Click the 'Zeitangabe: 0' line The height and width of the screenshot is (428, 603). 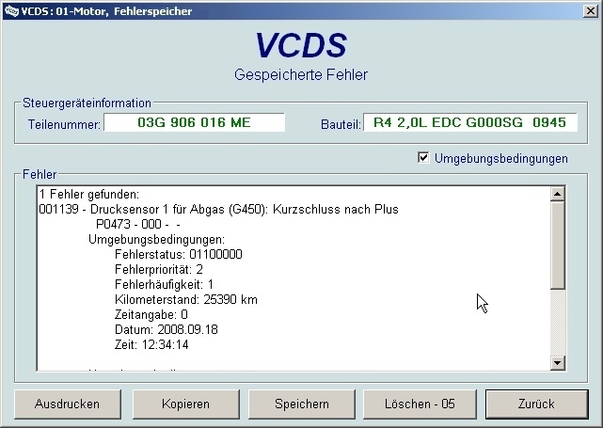point(151,314)
